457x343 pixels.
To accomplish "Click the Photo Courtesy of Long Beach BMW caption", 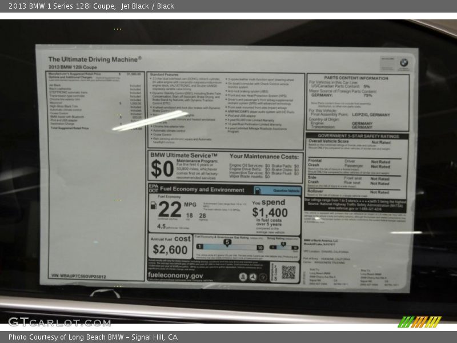I will [x=93, y=337].
